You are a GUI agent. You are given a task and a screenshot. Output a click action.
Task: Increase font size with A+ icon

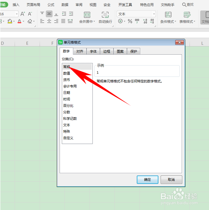[x=22, y=14]
